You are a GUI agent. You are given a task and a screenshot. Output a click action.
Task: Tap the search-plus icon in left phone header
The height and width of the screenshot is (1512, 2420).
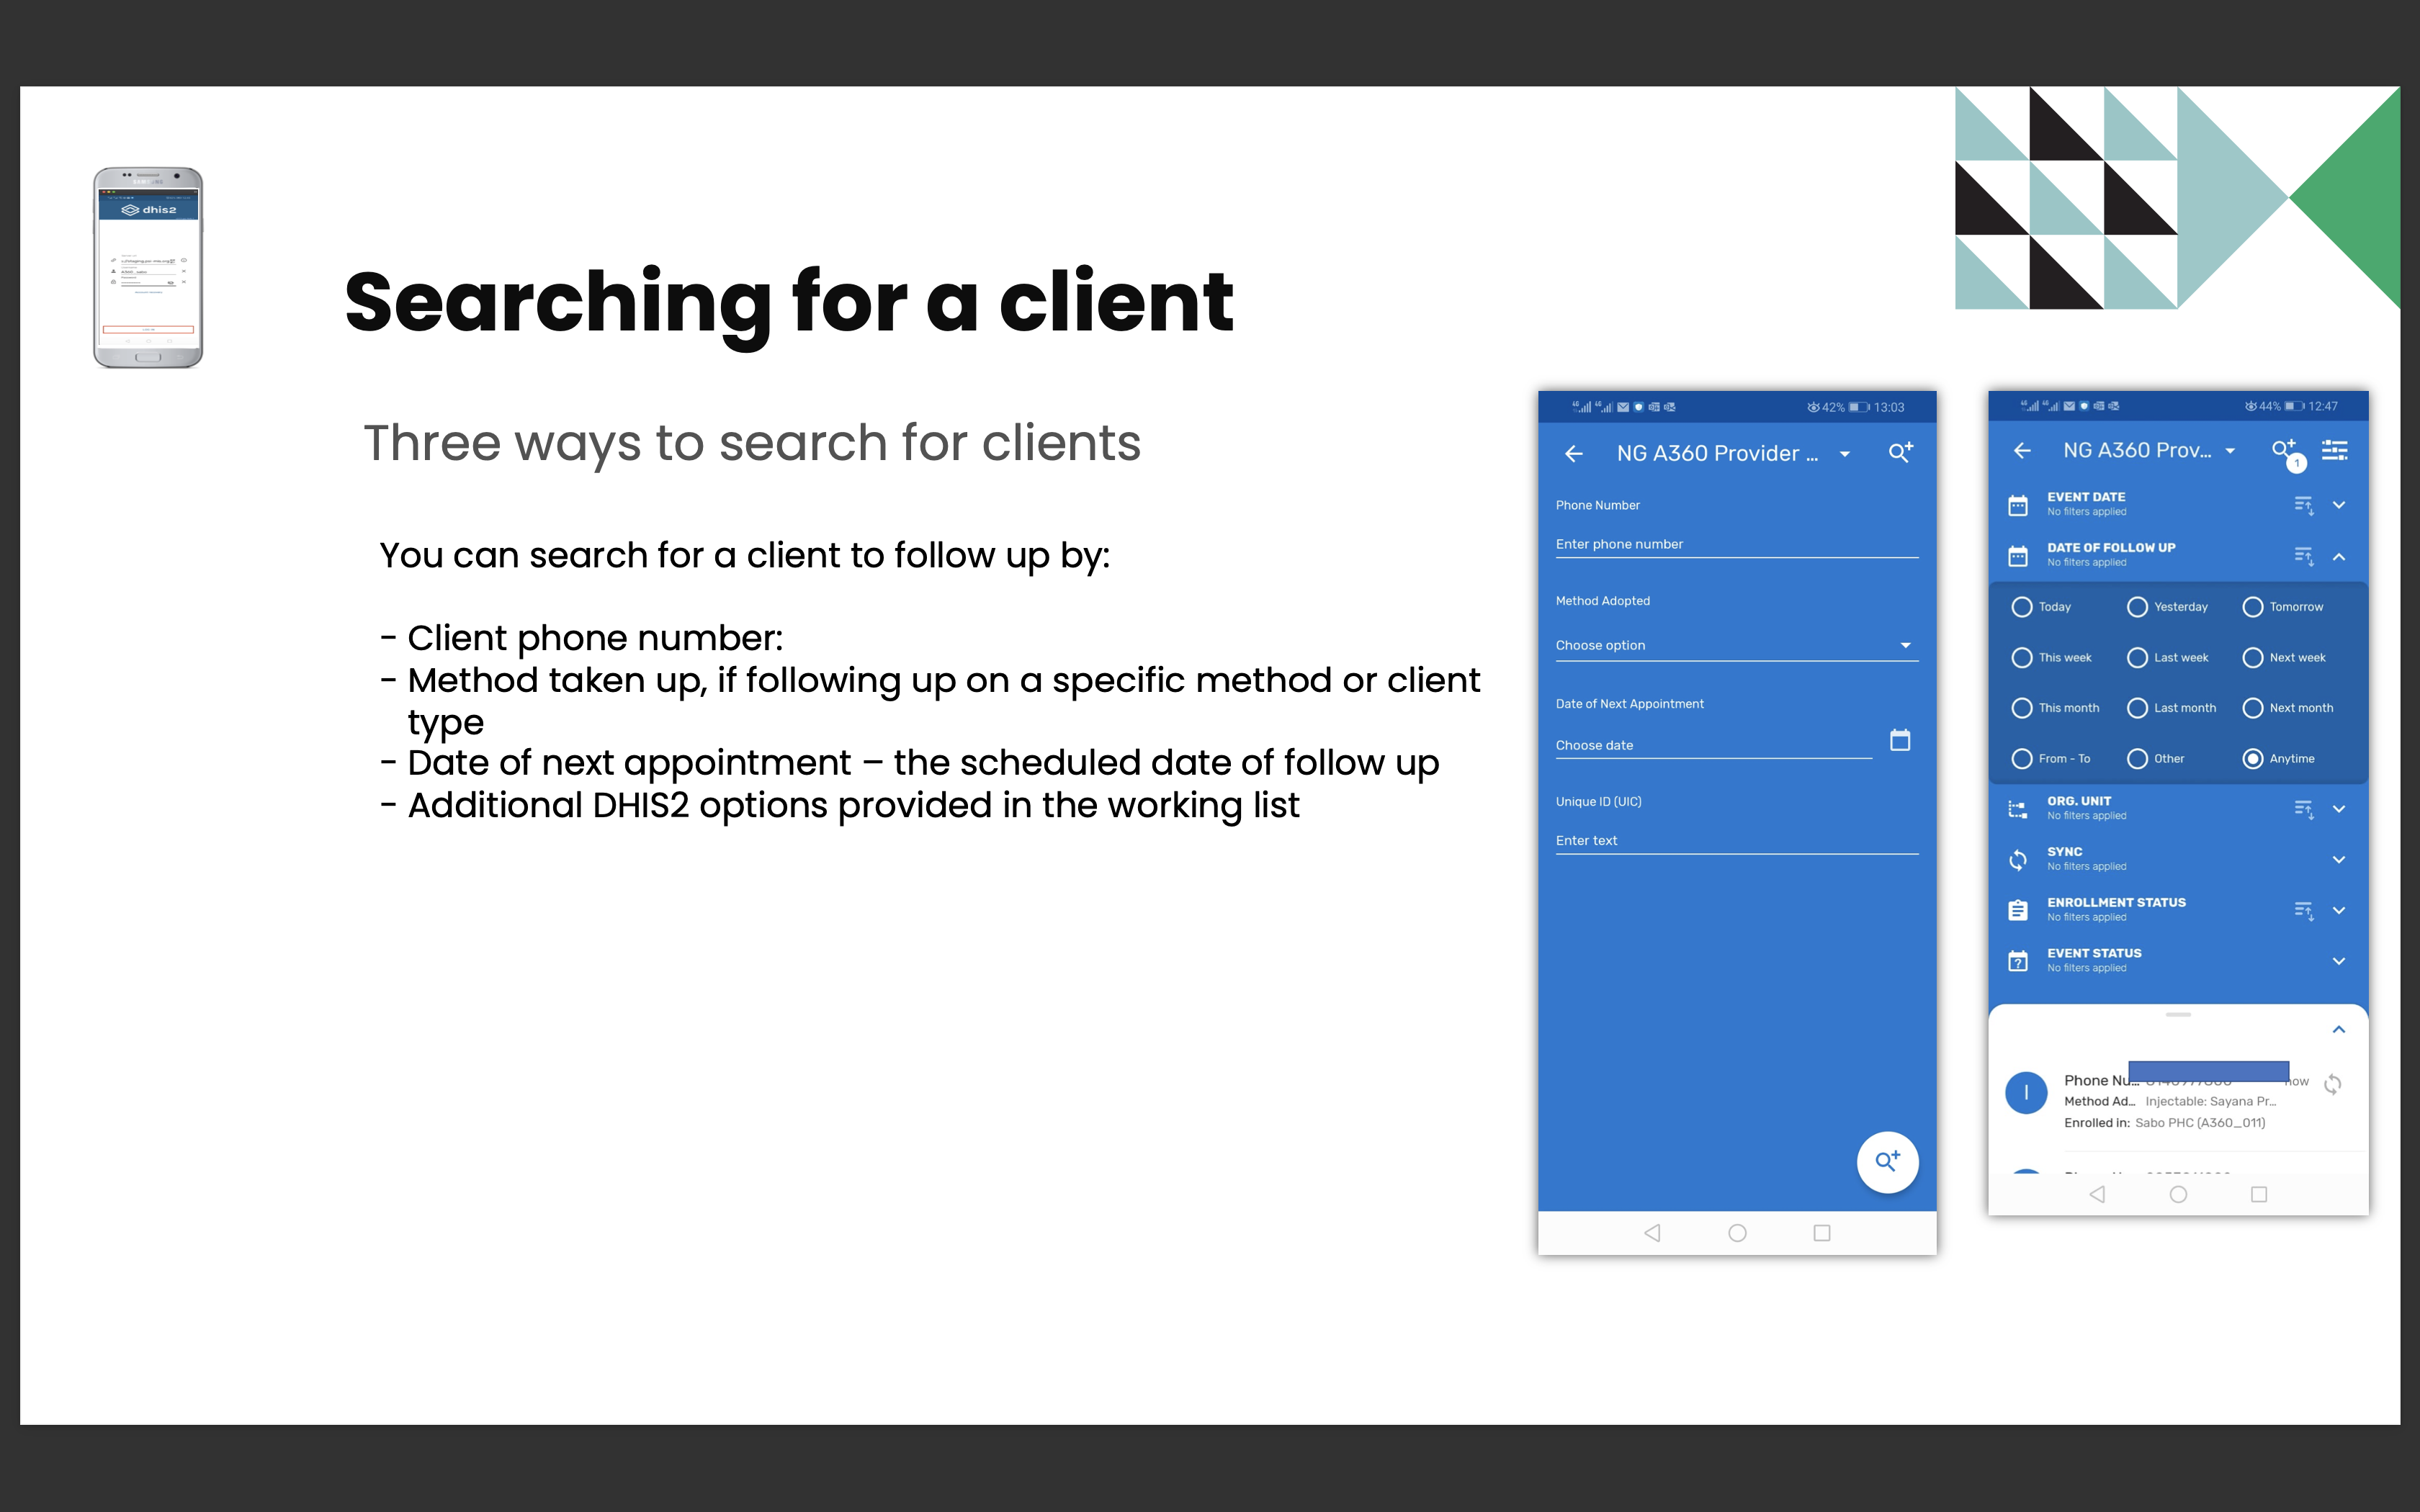[1900, 453]
